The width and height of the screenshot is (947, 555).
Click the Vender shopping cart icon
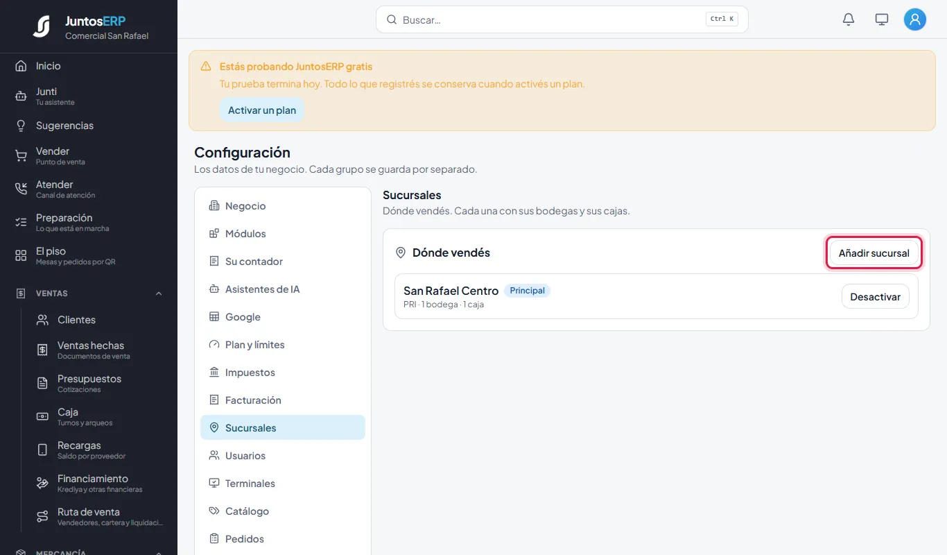point(21,155)
